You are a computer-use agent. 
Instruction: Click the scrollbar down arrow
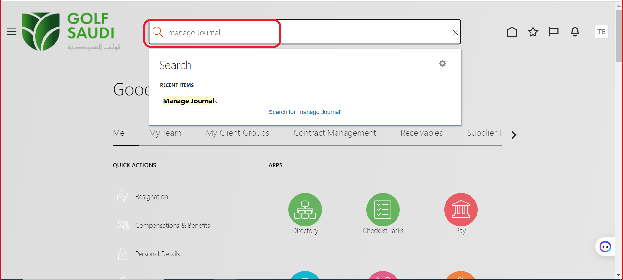tap(619, 275)
